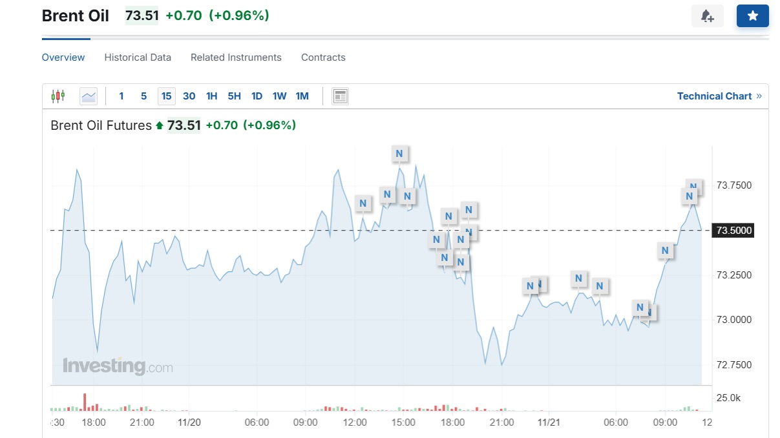Select the 30 minute interval
The height and width of the screenshot is (438, 780).
point(189,96)
